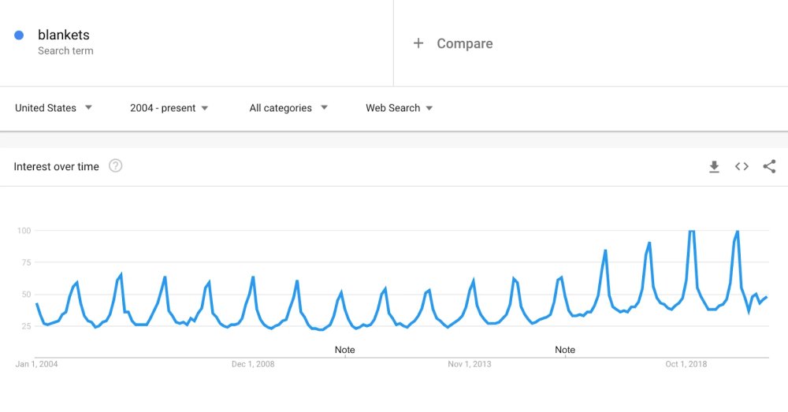Edit the blankets search term

coord(64,35)
